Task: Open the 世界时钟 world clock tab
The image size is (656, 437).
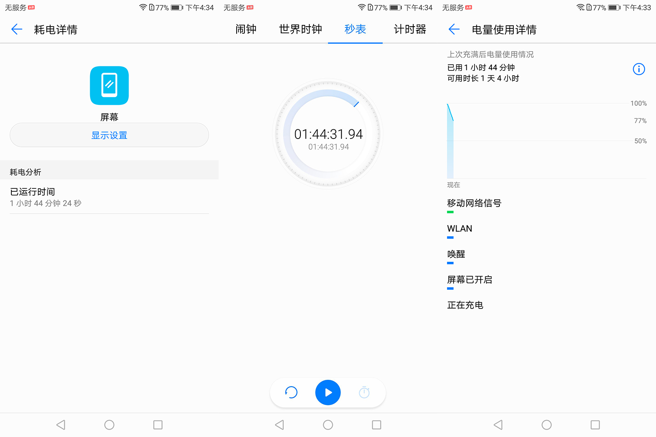Action: 300,29
